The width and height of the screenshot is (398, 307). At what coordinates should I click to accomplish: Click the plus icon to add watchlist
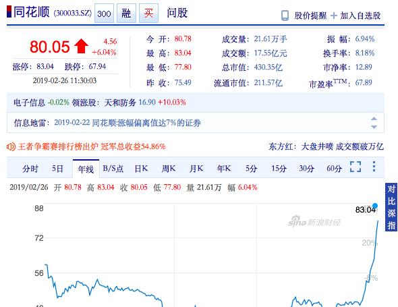(334, 16)
